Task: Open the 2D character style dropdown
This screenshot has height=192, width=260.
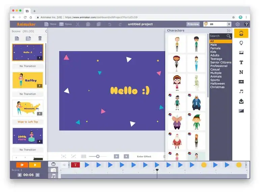Action: 229,24
